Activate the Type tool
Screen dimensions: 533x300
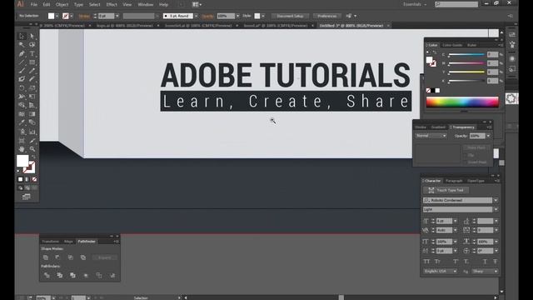pyautogui.click(x=32, y=53)
